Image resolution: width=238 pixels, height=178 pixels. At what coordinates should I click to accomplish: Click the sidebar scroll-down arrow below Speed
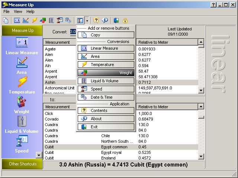tap(39, 155)
